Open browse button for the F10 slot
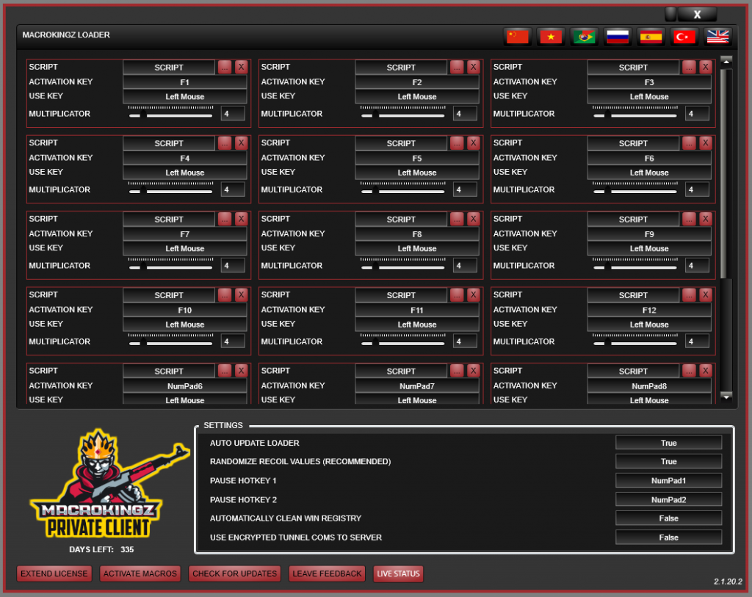The height and width of the screenshot is (597, 752). tap(225, 295)
